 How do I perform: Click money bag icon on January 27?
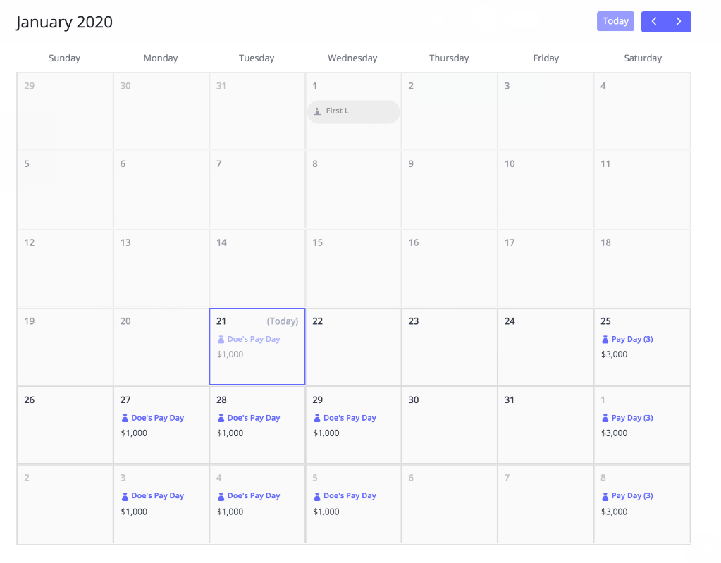coord(125,419)
